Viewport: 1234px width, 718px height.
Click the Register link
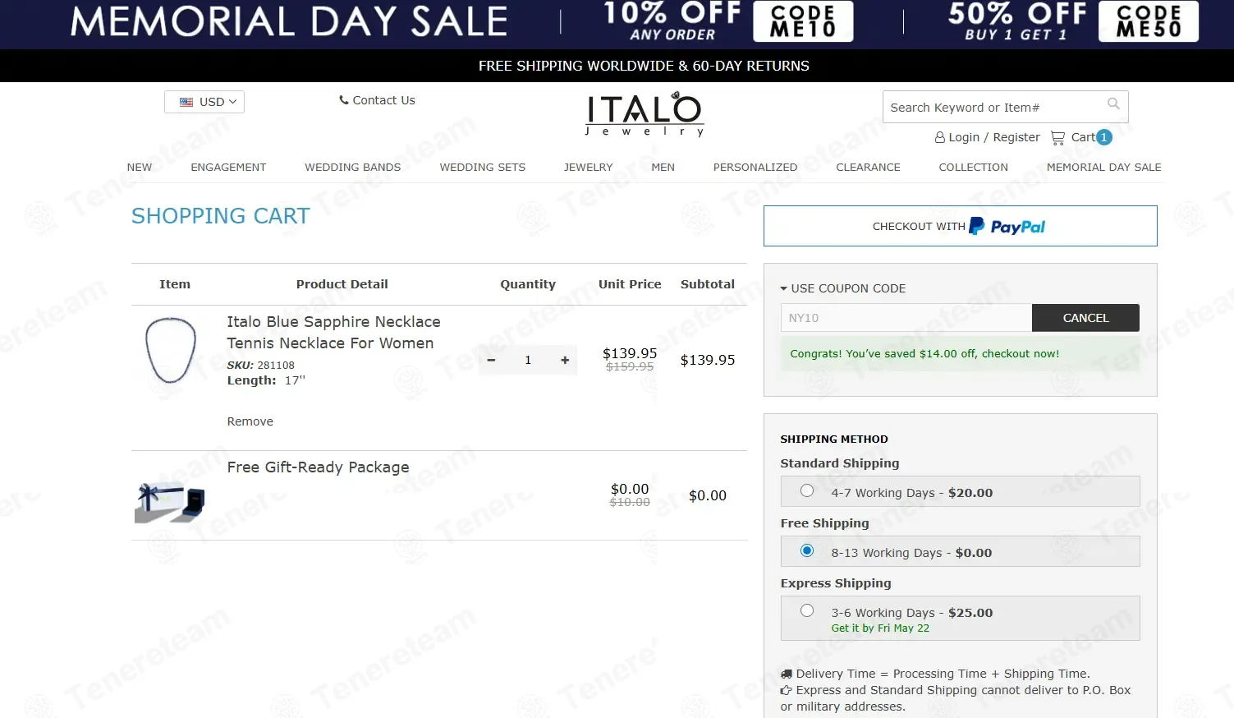click(x=1016, y=137)
